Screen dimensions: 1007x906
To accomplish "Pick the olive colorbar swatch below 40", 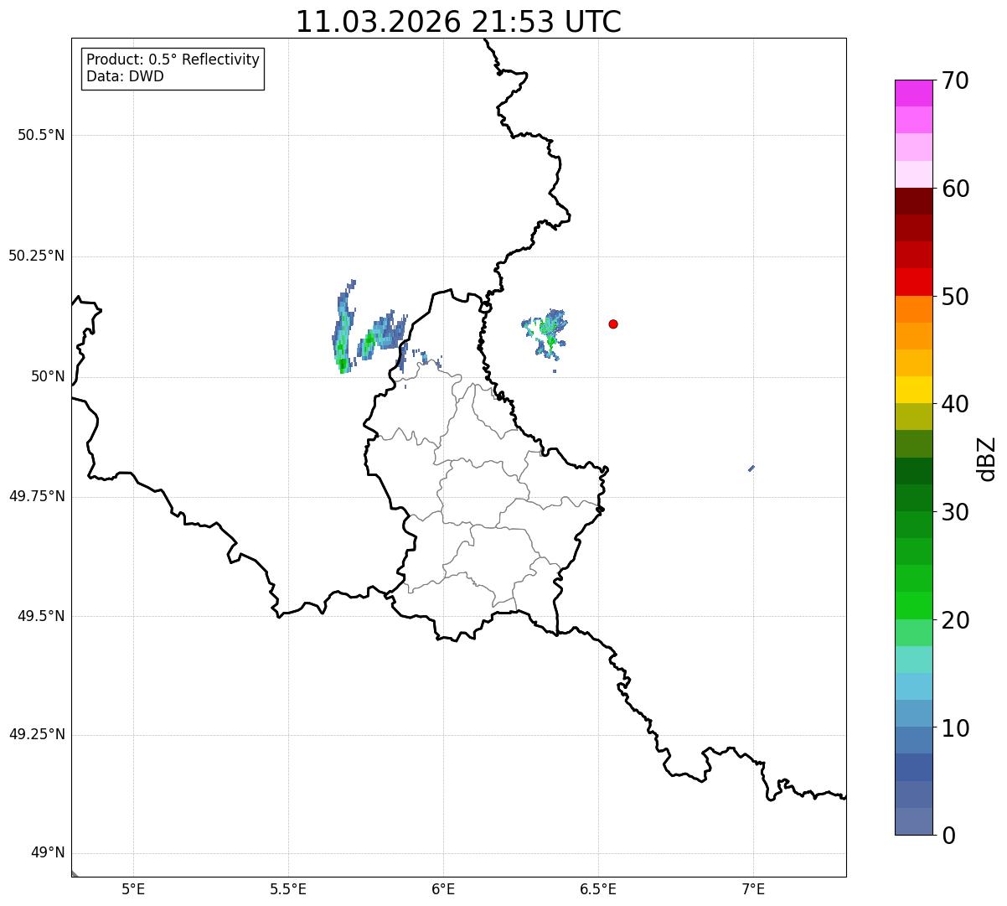I will (x=913, y=417).
